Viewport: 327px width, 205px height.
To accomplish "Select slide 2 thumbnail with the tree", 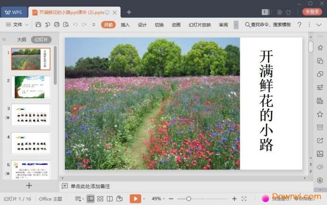I will (31, 86).
